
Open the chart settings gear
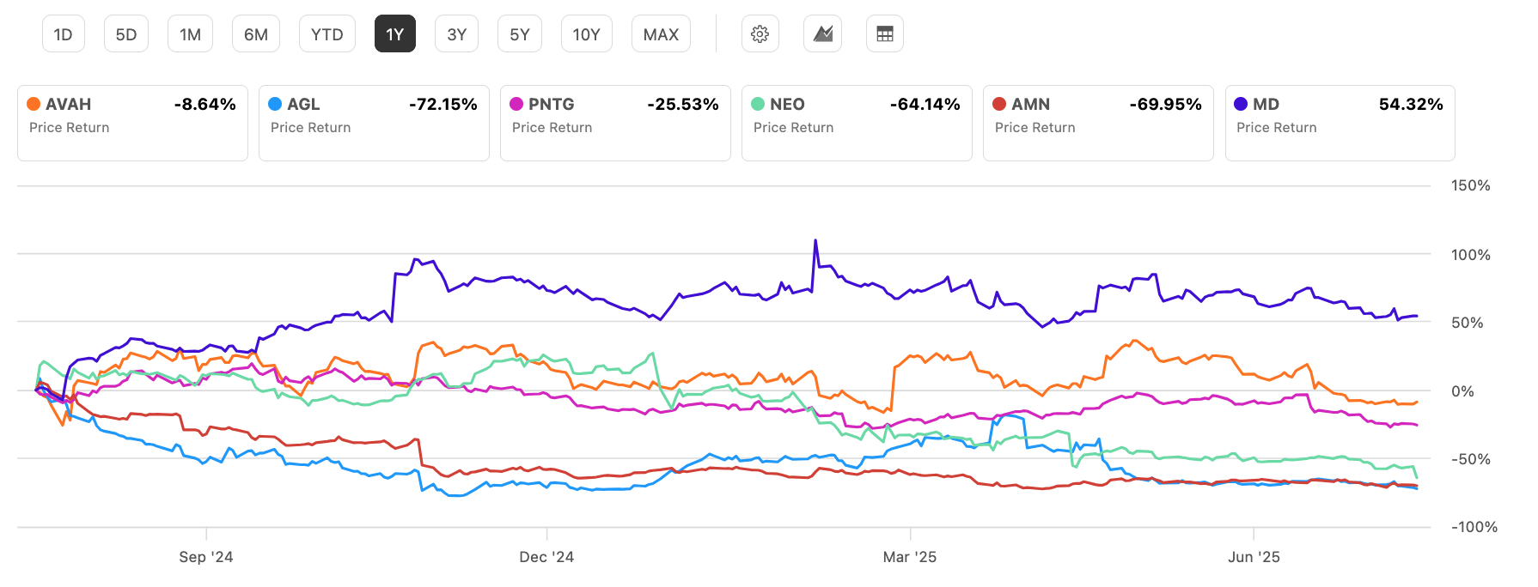(x=760, y=33)
